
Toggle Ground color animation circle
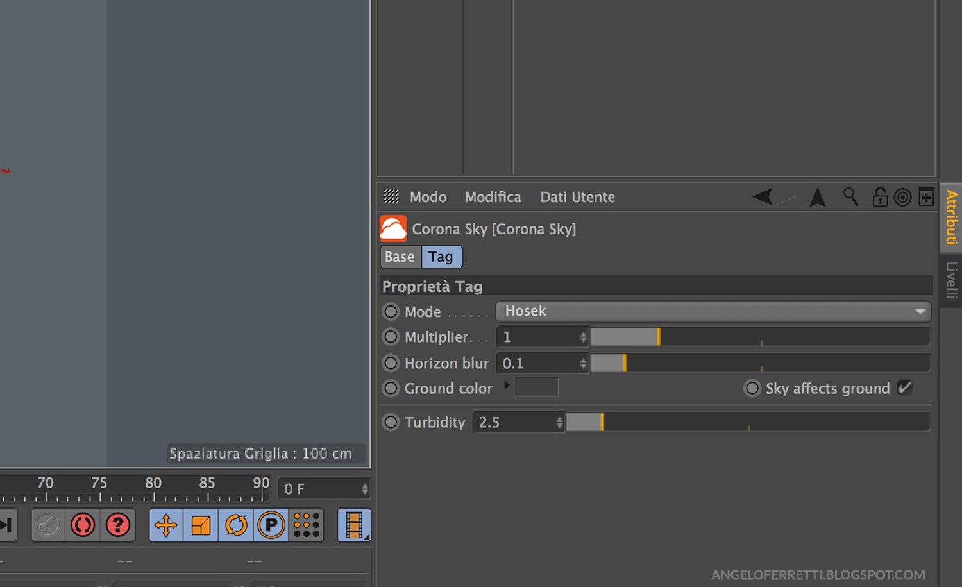click(x=391, y=387)
